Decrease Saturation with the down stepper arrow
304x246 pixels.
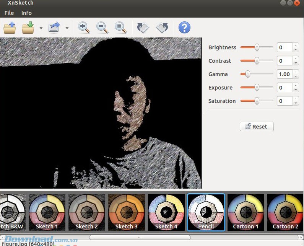[x=296, y=103]
